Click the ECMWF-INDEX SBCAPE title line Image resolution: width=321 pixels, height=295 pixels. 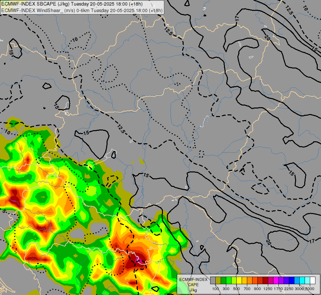pos(72,4)
